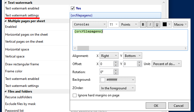Select the Exclude files by mask row
Screen dimensions: 194x112
pos(37,104)
